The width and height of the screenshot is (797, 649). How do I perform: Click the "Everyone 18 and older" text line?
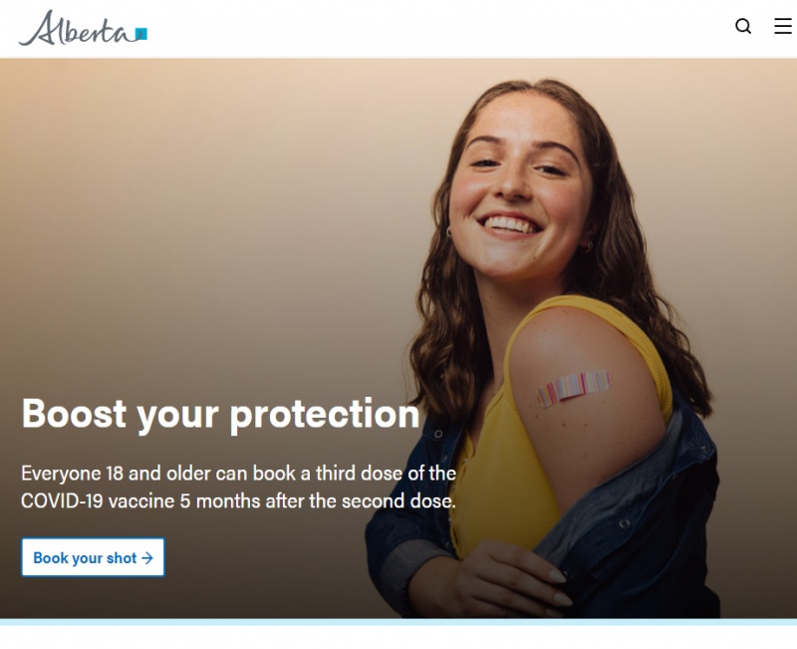[x=238, y=474]
